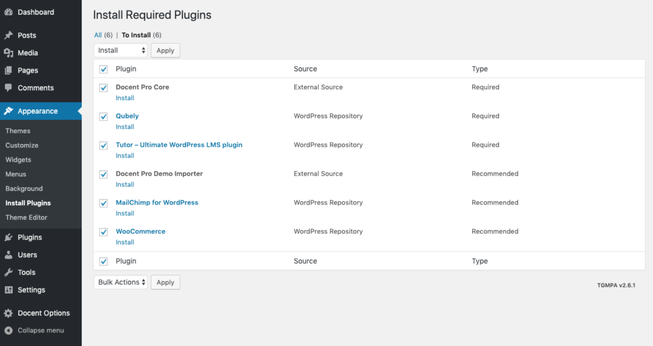Screen dimensions: 653x346
Task: Click Install under Docent Pro Demo Importer
Action: 125,184
